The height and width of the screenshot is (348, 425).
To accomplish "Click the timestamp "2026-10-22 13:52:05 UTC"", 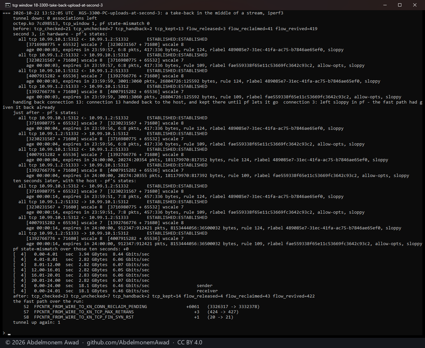I will [x=43, y=13].
